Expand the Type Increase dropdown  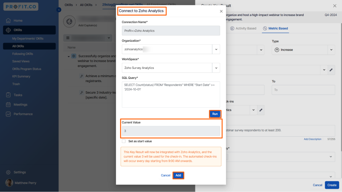[x=331, y=50]
